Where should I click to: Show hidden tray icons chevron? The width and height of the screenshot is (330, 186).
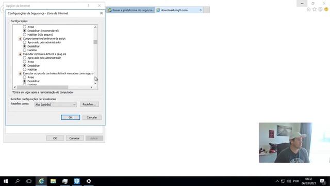[x=277, y=181]
